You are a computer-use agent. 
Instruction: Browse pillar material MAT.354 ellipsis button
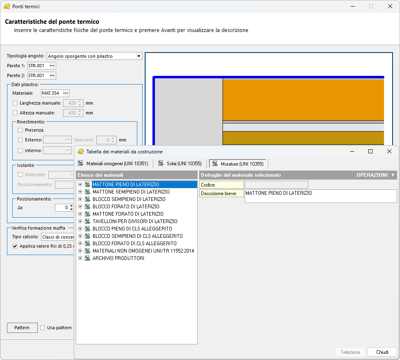(65, 93)
